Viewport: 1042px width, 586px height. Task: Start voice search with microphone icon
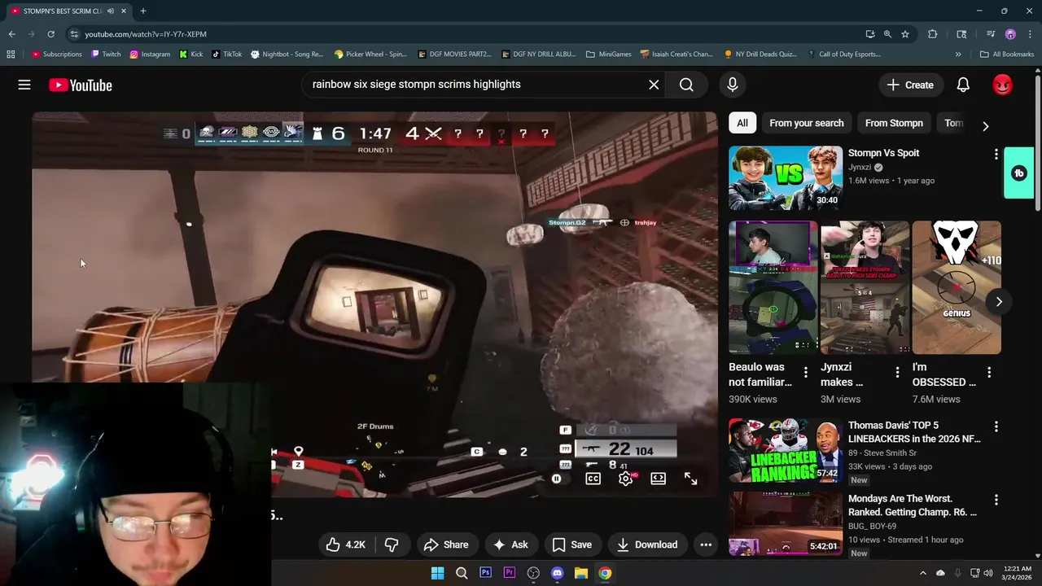click(x=732, y=85)
